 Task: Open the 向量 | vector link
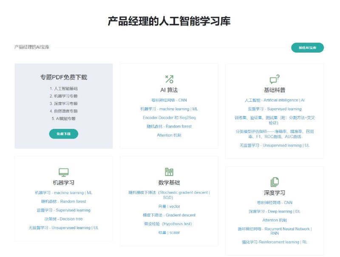tap(168, 206)
